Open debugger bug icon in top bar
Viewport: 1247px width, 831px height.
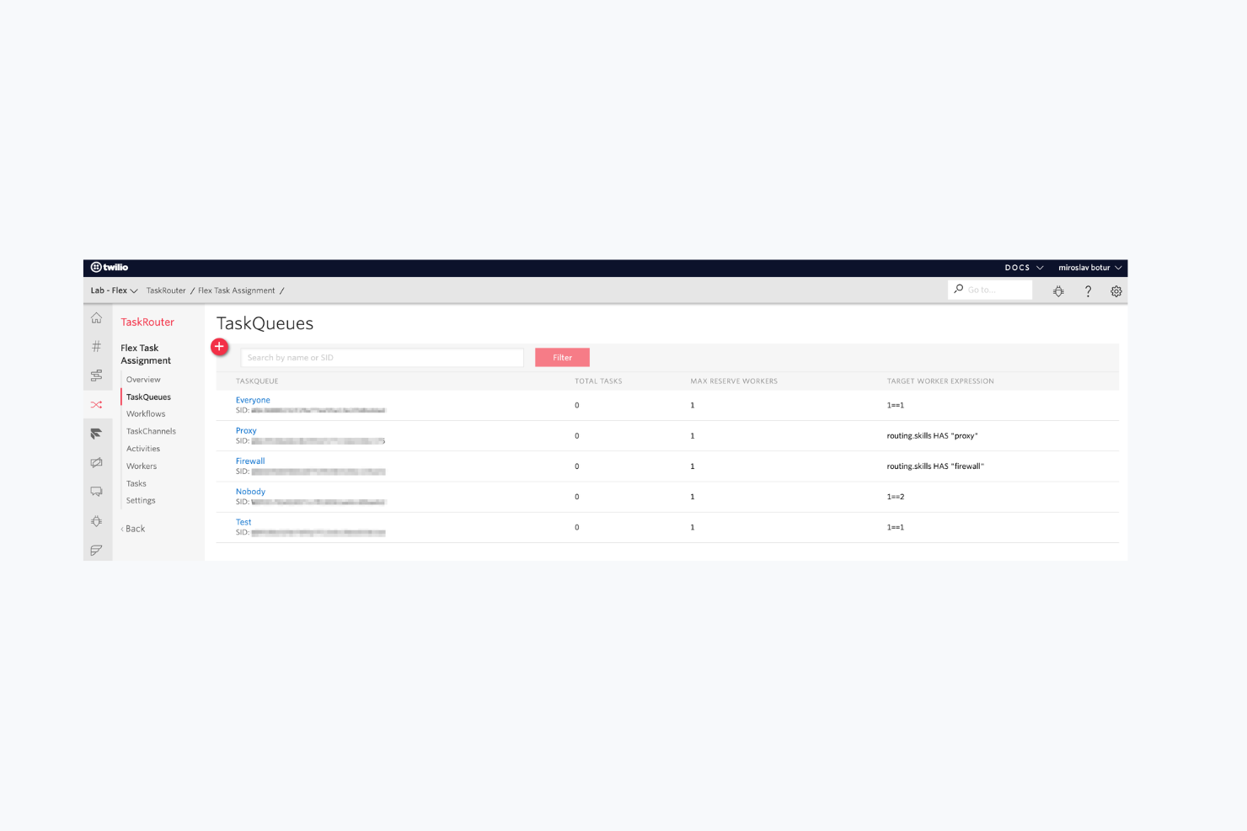click(x=1058, y=291)
